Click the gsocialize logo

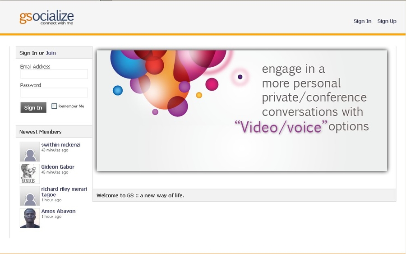(46, 18)
